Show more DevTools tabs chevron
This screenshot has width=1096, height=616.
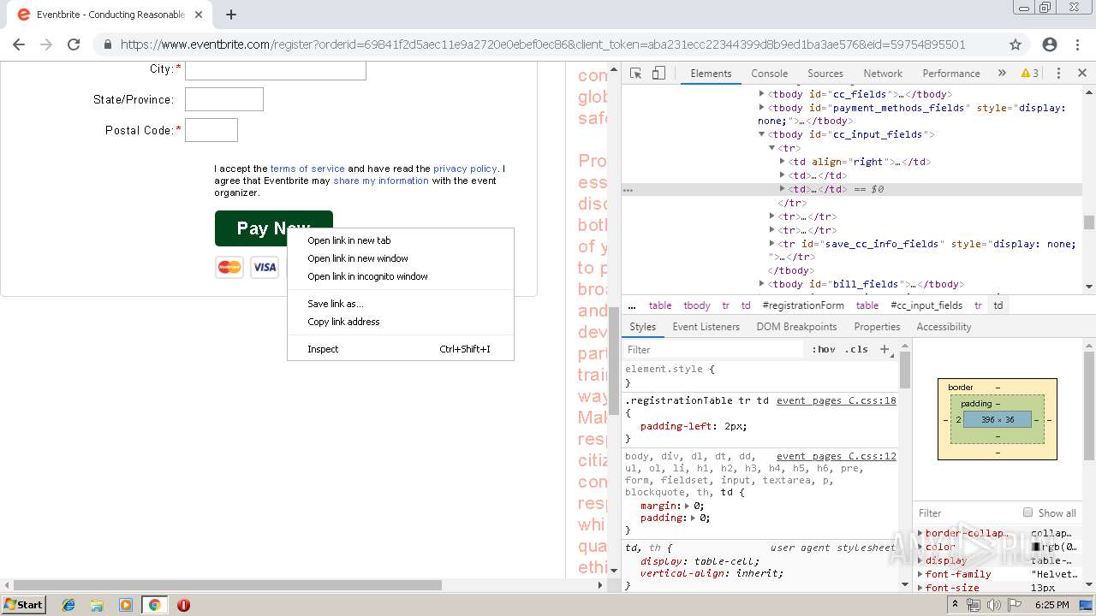(x=1002, y=74)
